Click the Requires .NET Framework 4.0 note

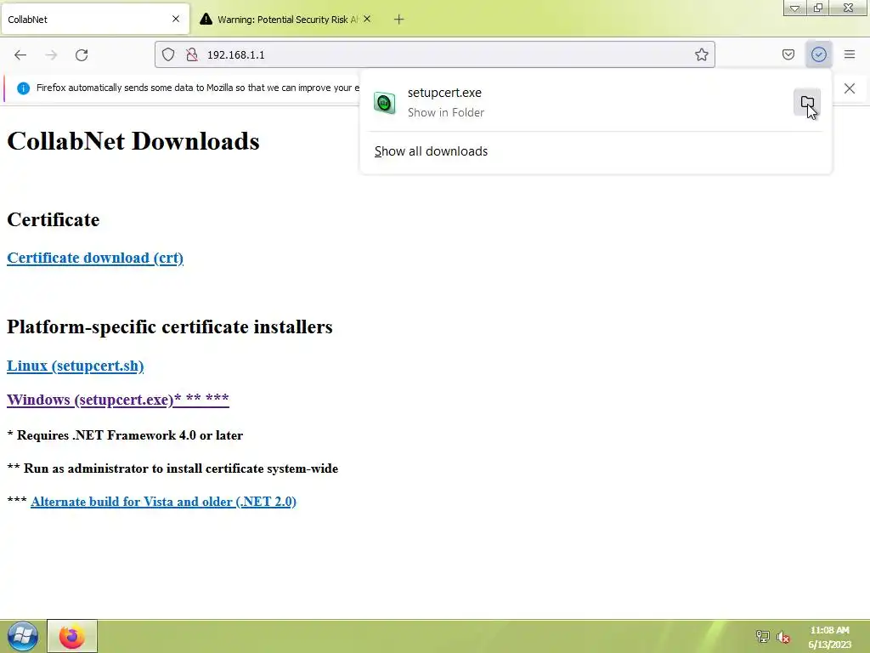(125, 434)
